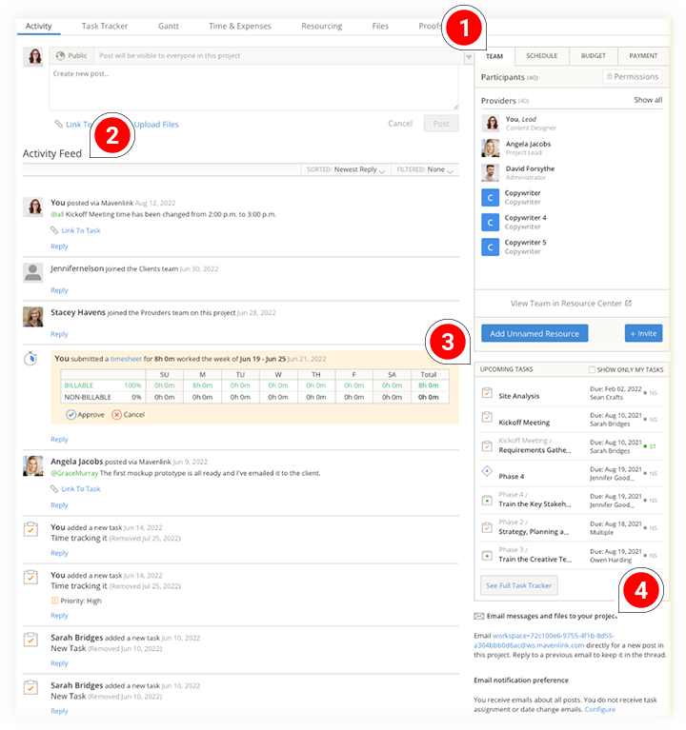The image size is (686, 730).
Task: Enable Show Only My Tasks checkbox
Action: click(x=594, y=369)
